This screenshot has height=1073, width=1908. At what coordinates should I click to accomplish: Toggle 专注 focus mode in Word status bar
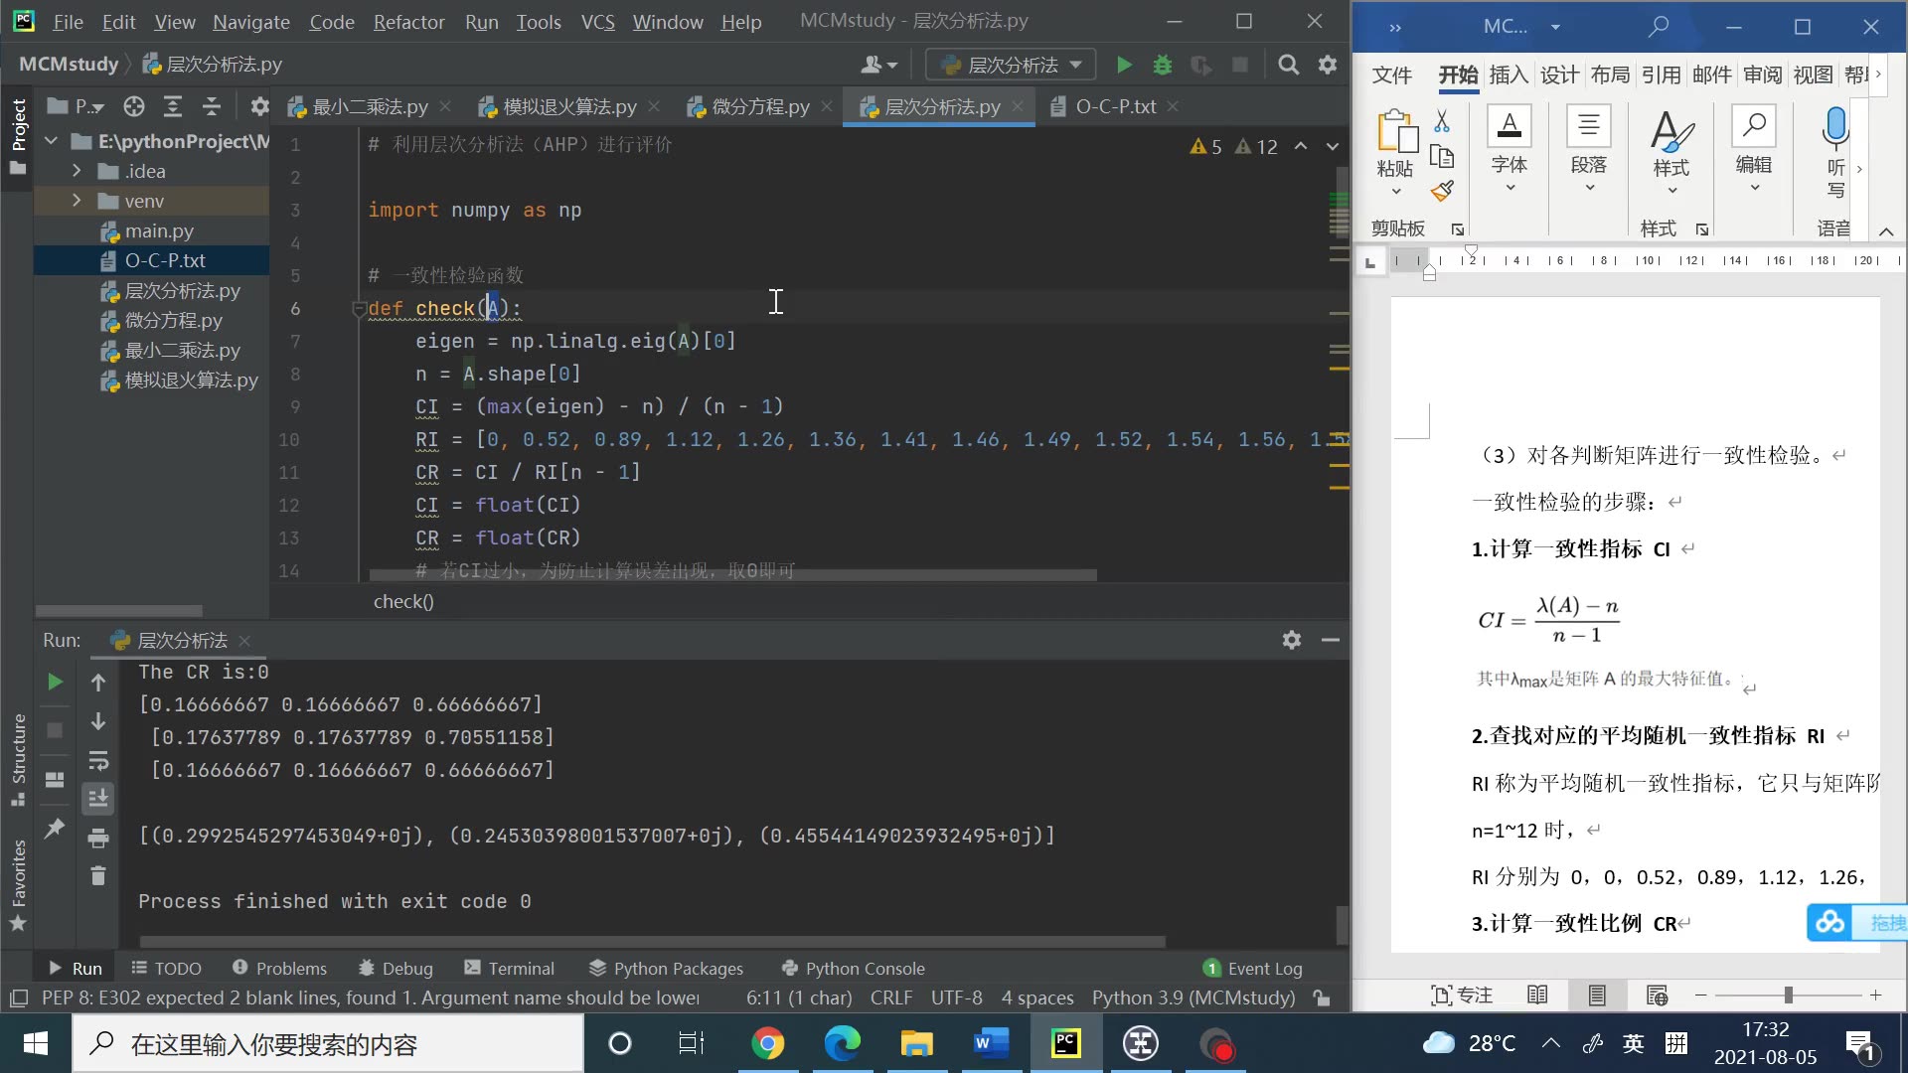pyautogui.click(x=1461, y=995)
